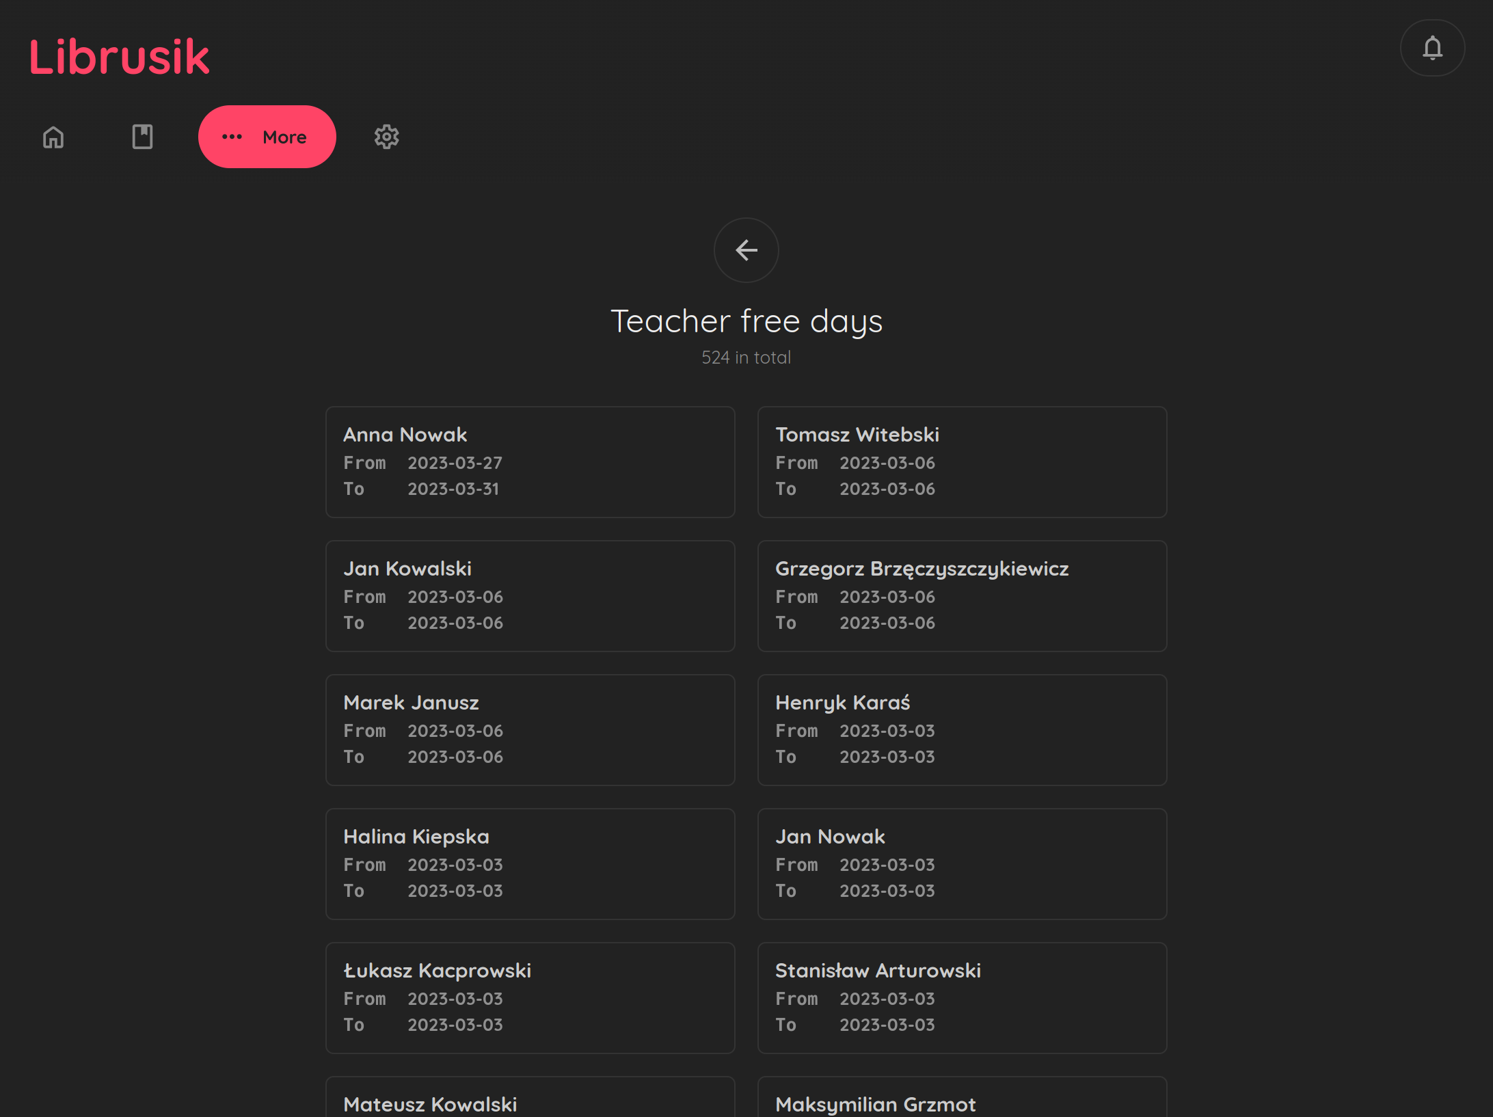The height and width of the screenshot is (1117, 1493).
Task: Select the Tomasz Witebski card
Action: tap(961, 462)
